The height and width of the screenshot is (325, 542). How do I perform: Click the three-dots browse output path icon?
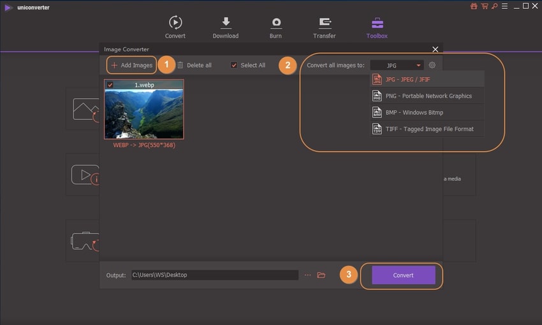(307, 275)
